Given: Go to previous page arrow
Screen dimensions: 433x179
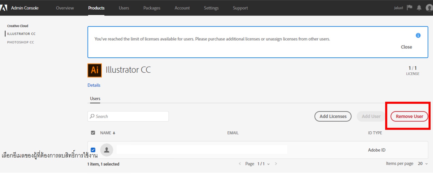Looking at the screenshot, I should (240, 164).
